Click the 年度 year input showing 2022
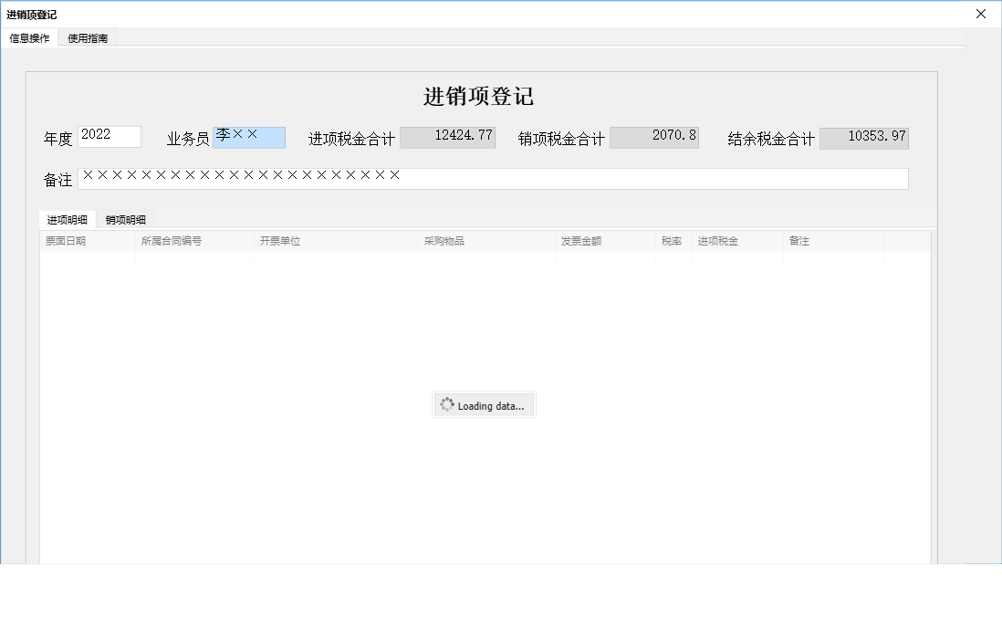1002x627 pixels. pos(109,135)
